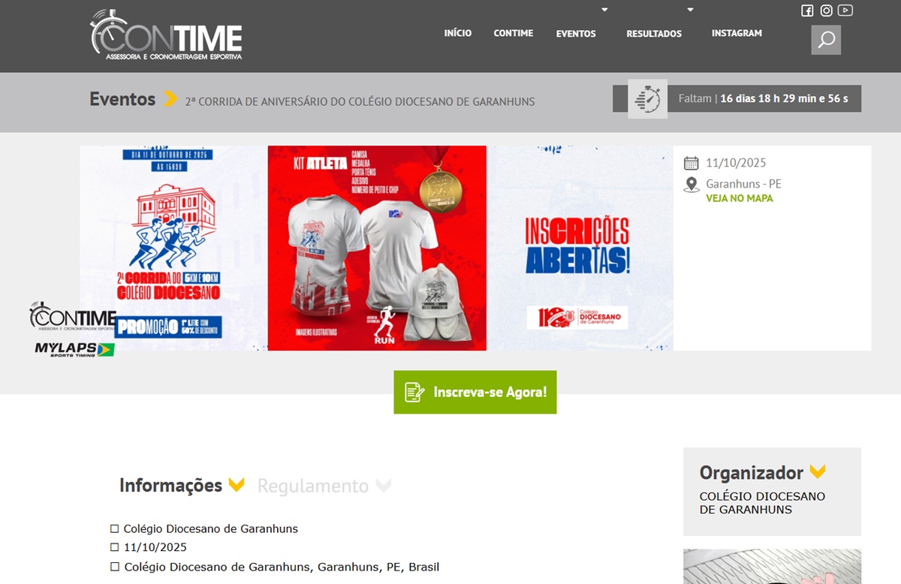Open the YouTube icon in header
901x584 pixels.
pyautogui.click(x=845, y=11)
